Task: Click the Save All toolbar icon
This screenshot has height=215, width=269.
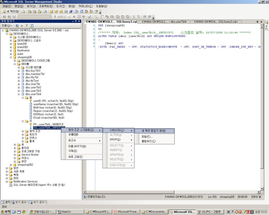Action: (x=71, y=12)
